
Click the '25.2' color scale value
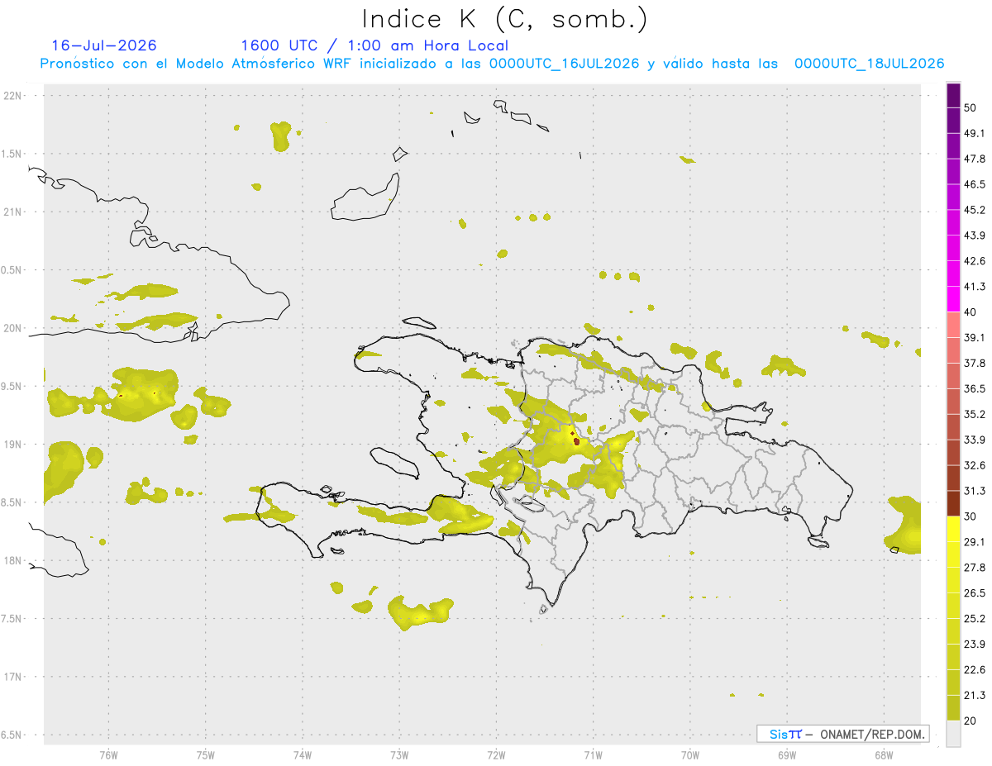coord(974,618)
